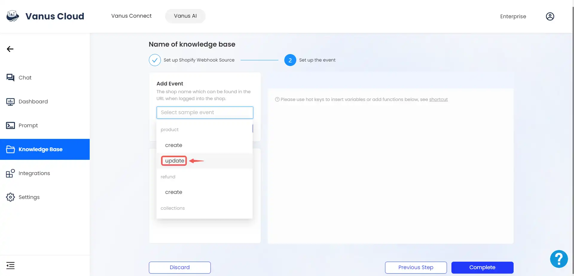The height and width of the screenshot is (276, 574).
Task: Choose 'create' under refund group
Action: click(204, 192)
